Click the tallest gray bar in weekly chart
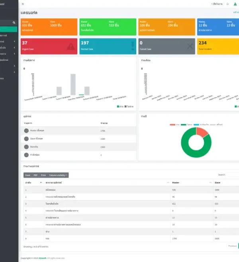The image size is (239, 262). pyautogui.click(x=73, y=85)
